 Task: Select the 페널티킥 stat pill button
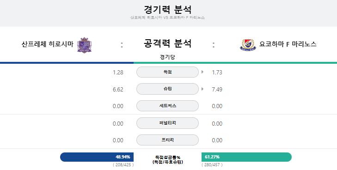167,123
